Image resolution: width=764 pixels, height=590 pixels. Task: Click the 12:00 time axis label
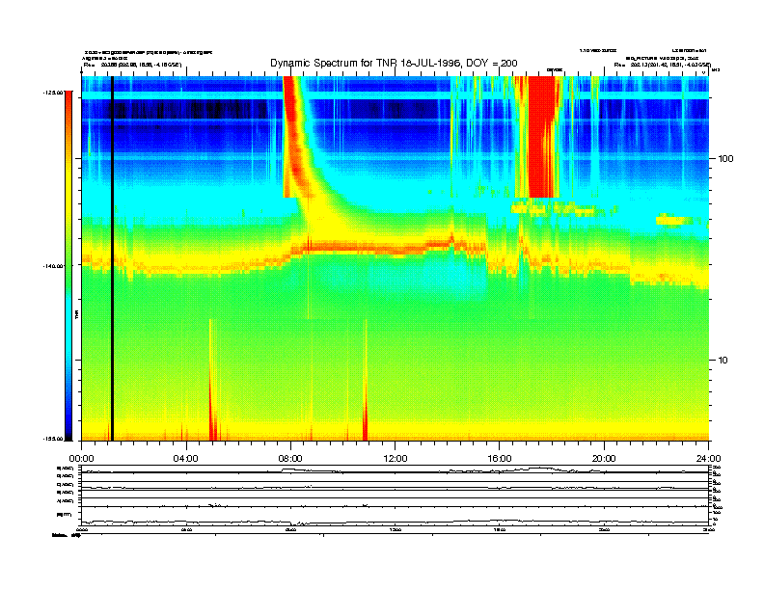tap(396, 459)
